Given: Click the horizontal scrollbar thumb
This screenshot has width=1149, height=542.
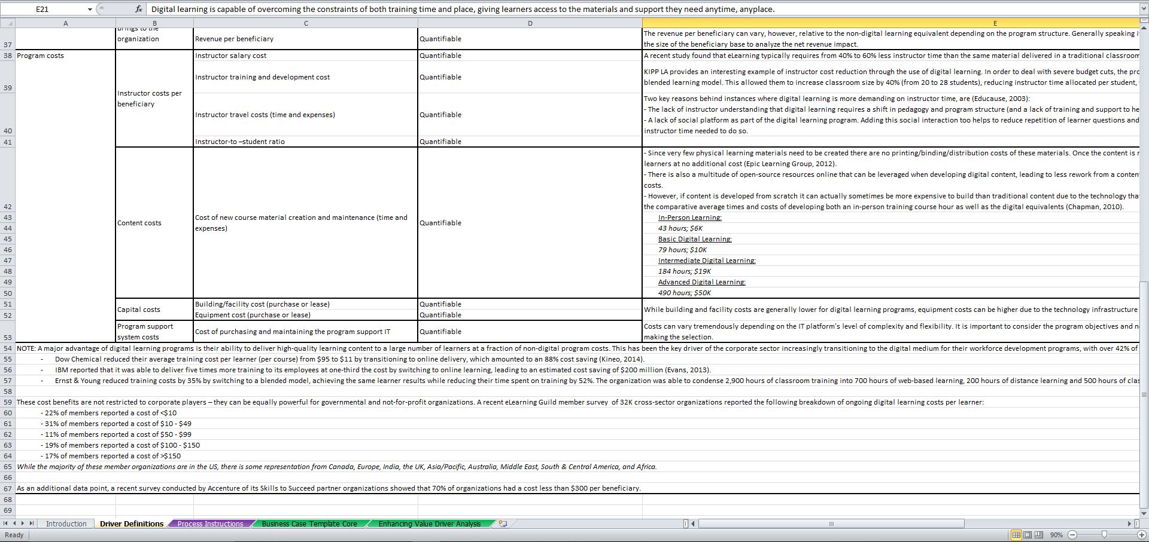Looking at the screenshot, I should [x=831, y=524].
